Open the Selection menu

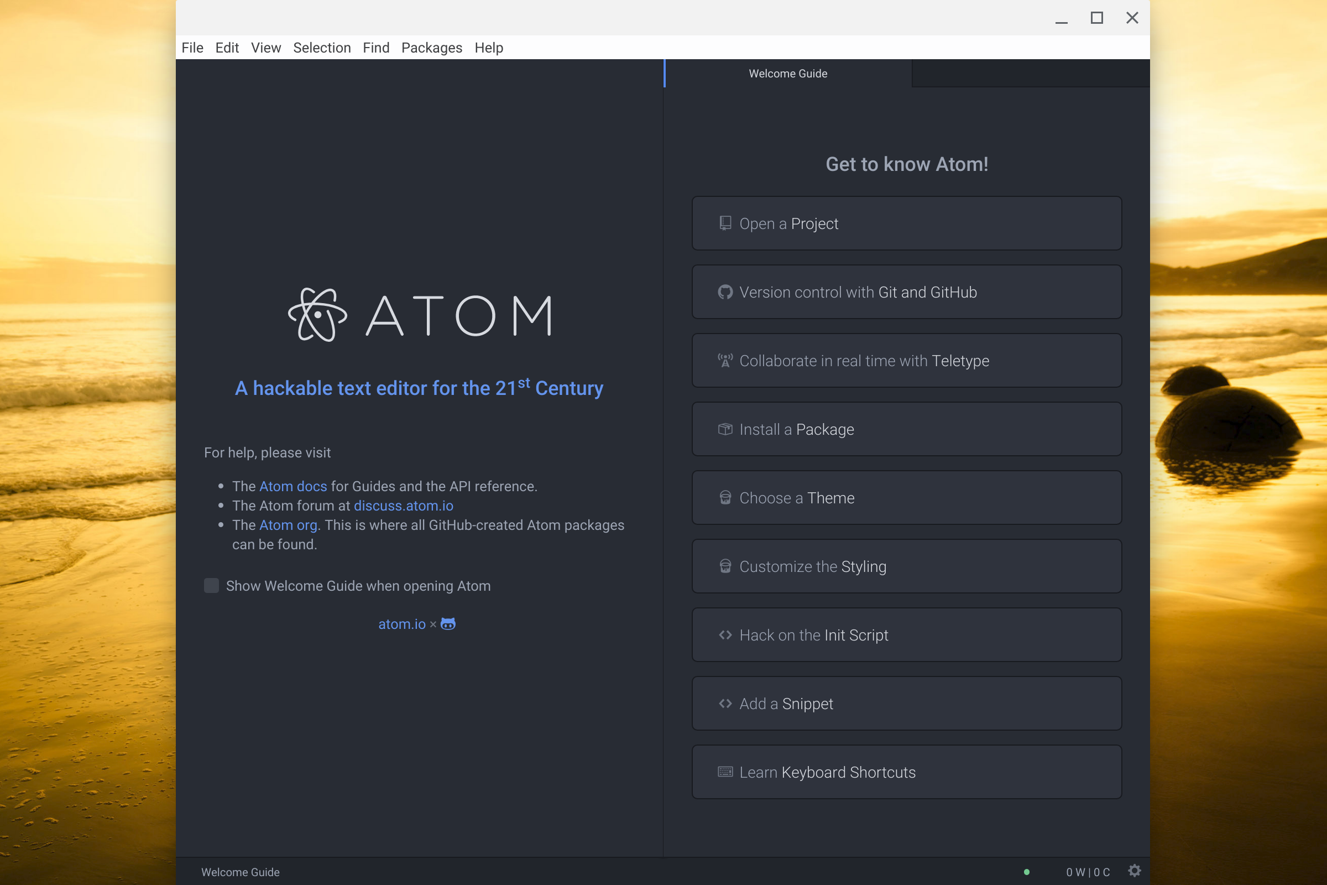(322, 48)
